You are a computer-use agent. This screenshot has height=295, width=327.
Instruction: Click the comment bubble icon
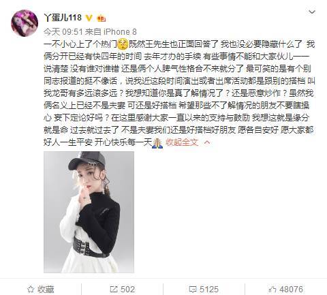coord(193,290)
